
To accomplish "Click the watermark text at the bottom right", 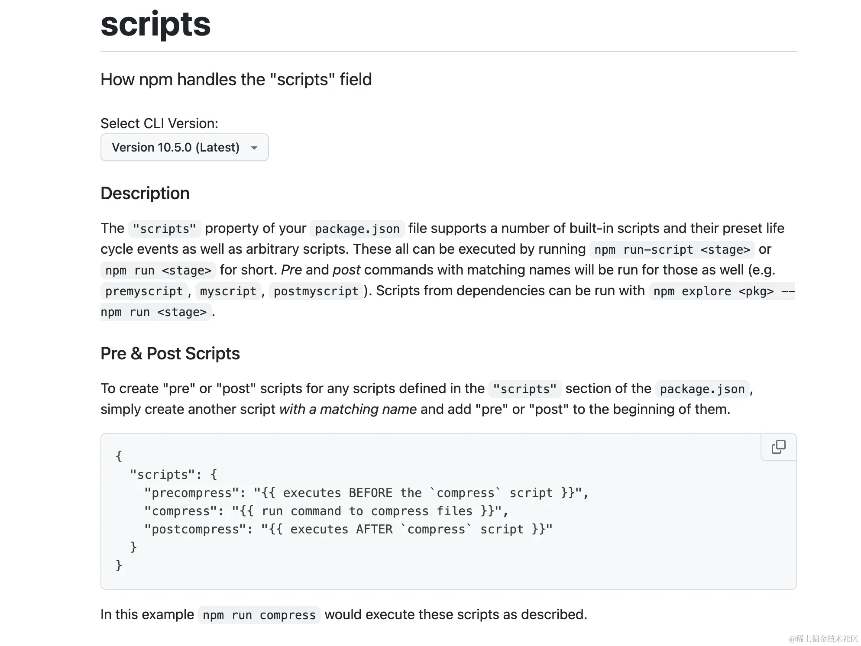I will pyautogui.click(x=822, y=639).
